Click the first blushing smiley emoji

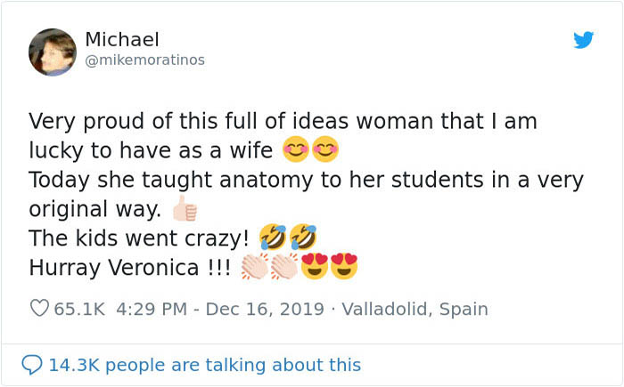(x=296, y=149)
